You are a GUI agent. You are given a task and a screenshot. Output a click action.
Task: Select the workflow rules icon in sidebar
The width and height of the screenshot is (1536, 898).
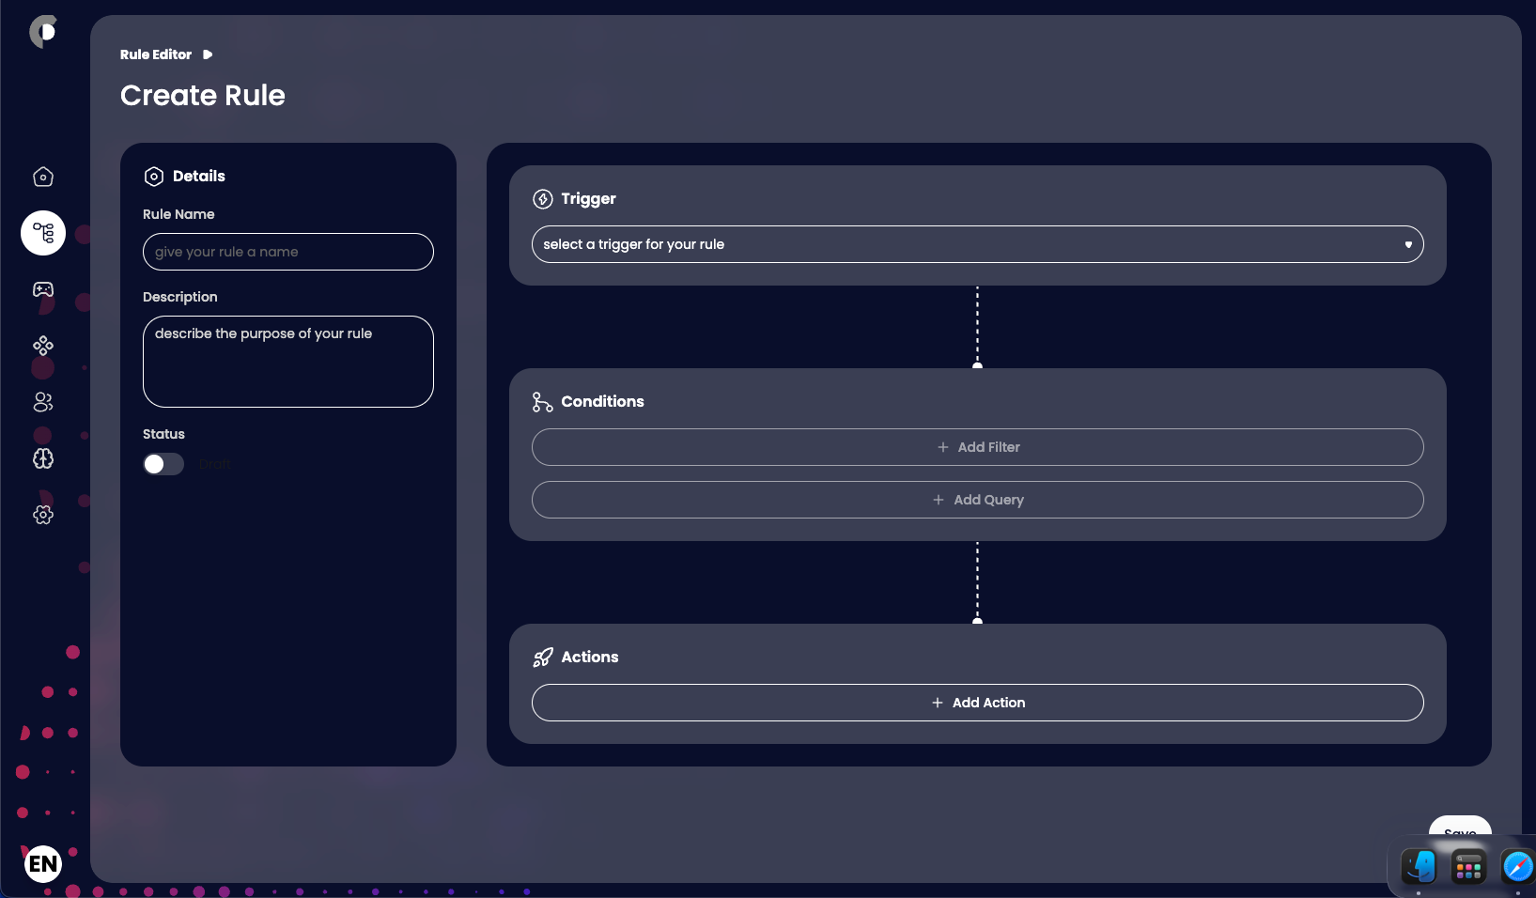click(42, 233)
